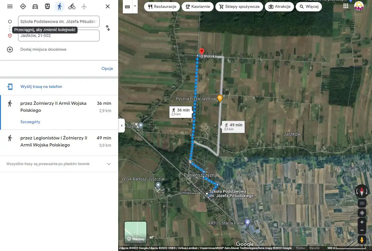
Task: Select cycling travel mode
Action: click(72, 6)
